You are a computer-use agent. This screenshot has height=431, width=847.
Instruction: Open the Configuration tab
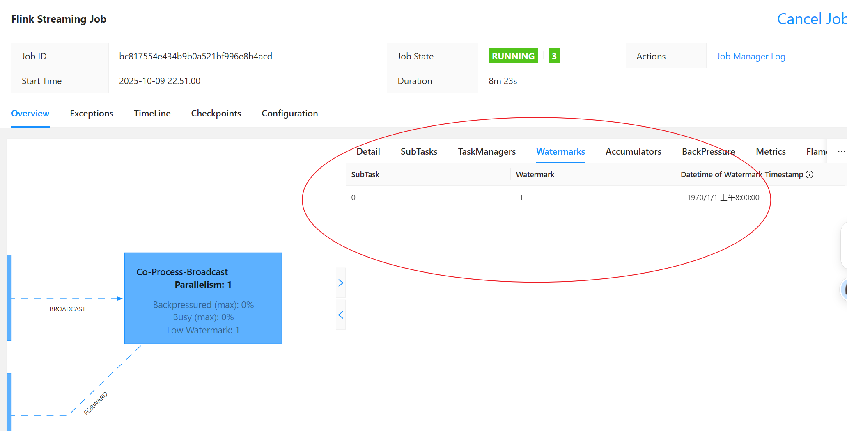290,113
